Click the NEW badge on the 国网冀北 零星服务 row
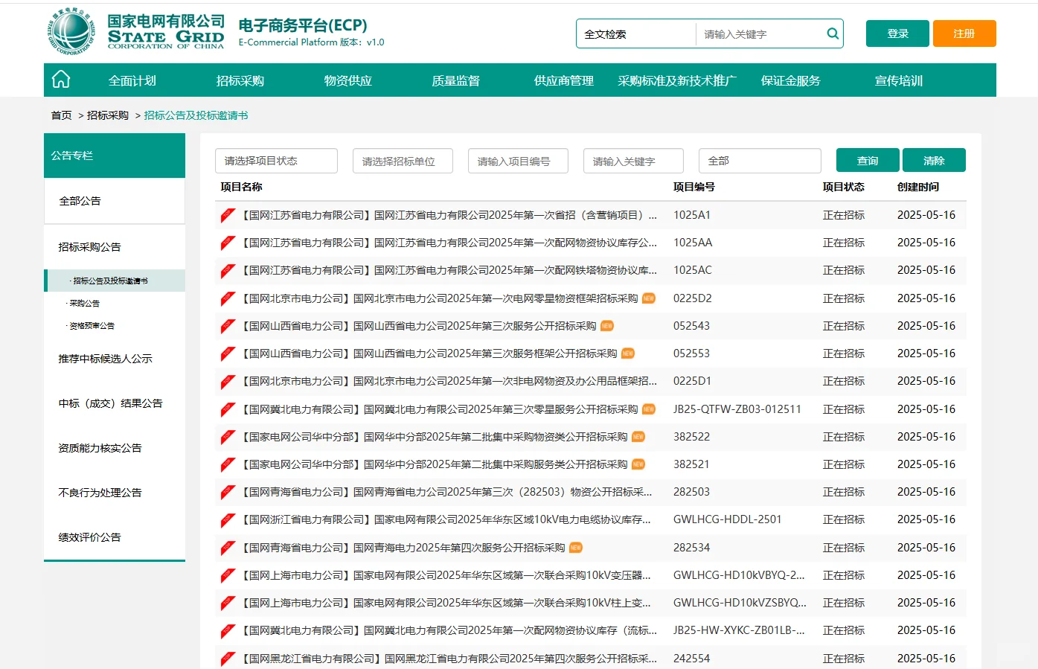 coord(648,409)
